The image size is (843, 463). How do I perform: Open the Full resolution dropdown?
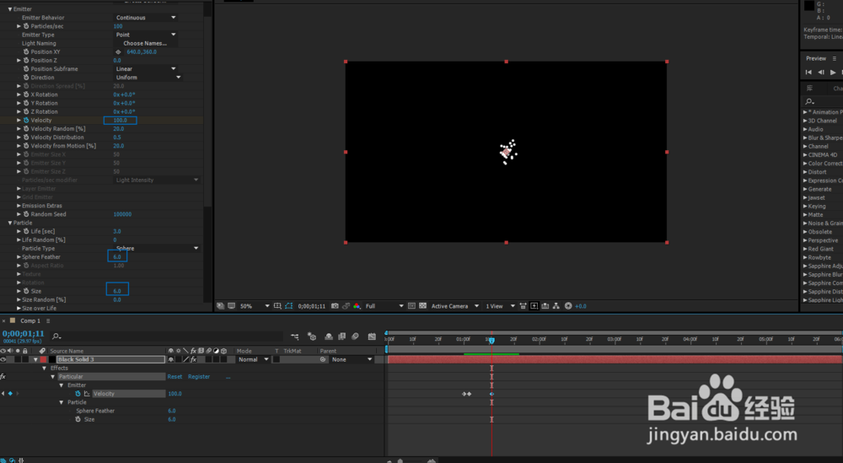point(384,306)
